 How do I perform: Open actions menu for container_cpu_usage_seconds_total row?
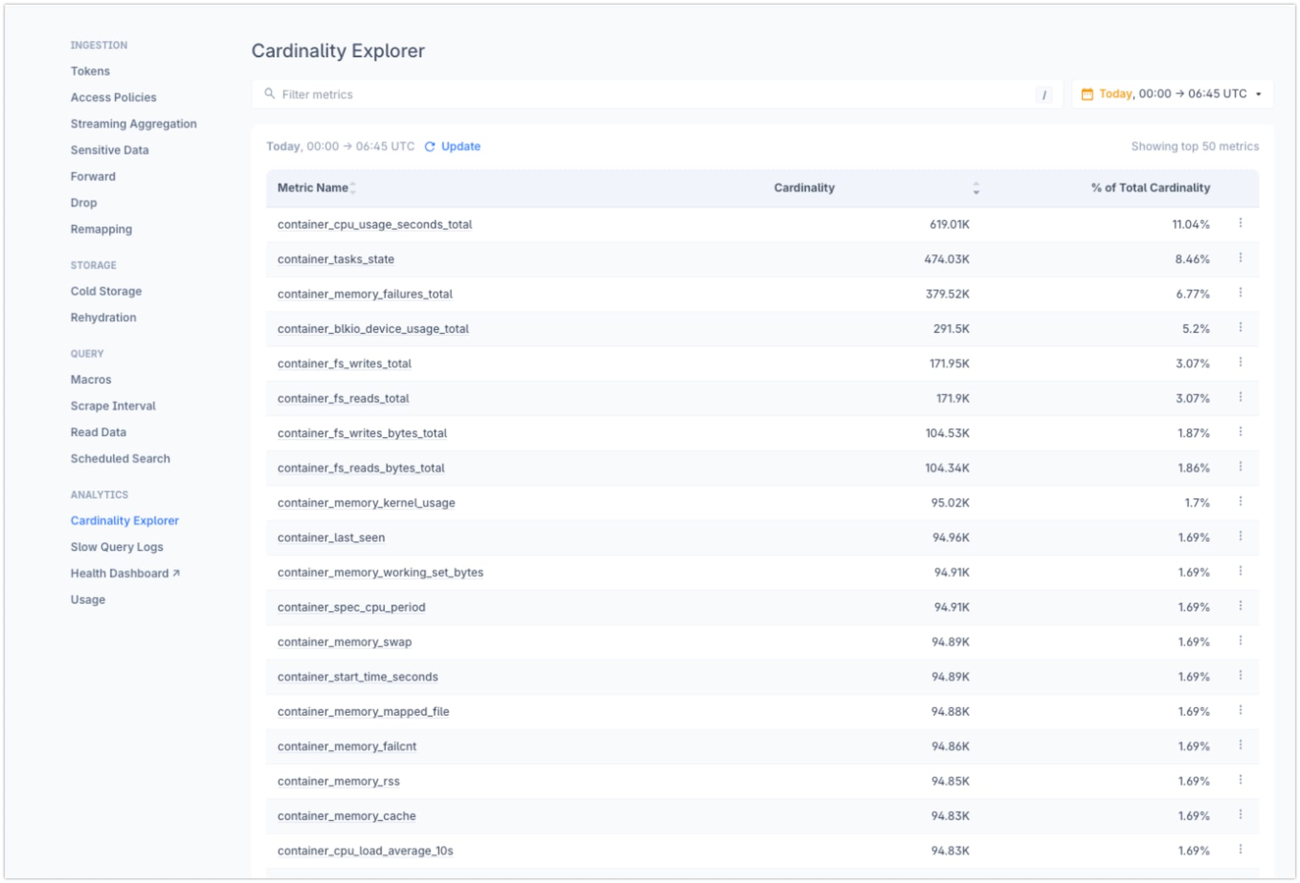1241,224
